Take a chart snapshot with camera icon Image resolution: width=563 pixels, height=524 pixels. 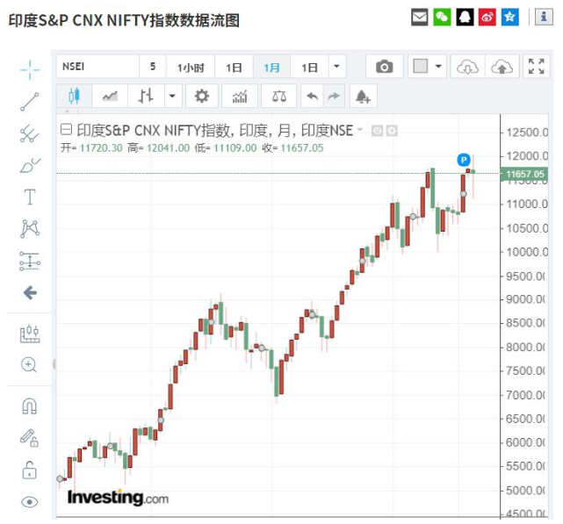pos(384,67)
